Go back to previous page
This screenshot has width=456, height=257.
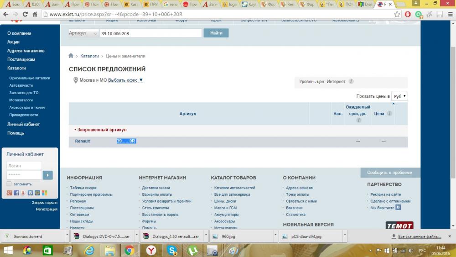6,14
